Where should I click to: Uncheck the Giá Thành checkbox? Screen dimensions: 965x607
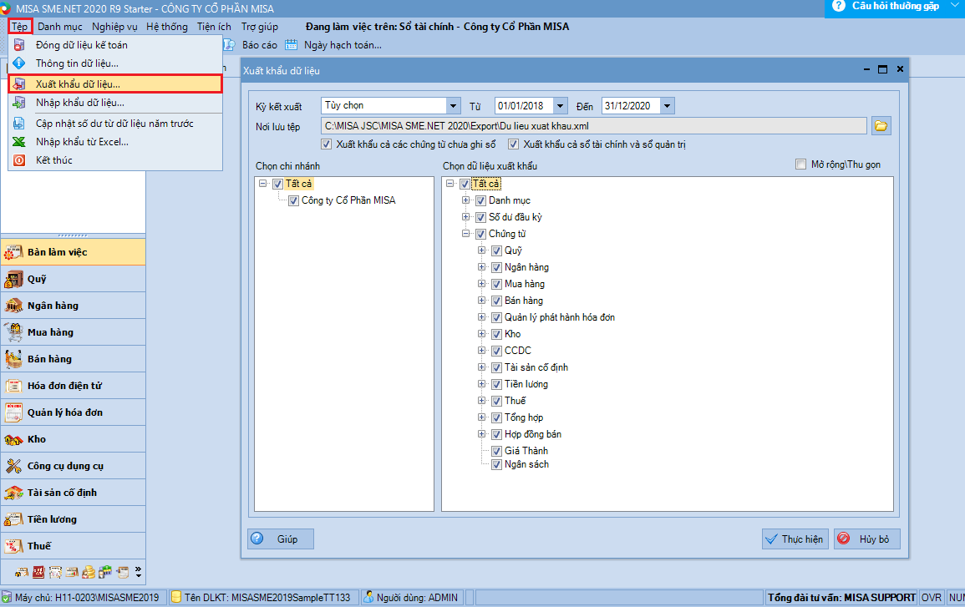coord(496,451)
